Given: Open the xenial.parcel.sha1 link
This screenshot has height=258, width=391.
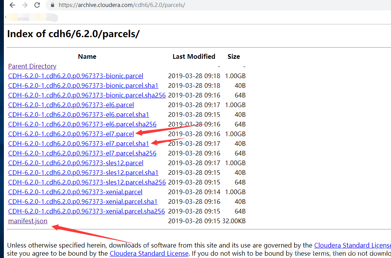Looking at the screenshot, I should (x=83, y=202).
